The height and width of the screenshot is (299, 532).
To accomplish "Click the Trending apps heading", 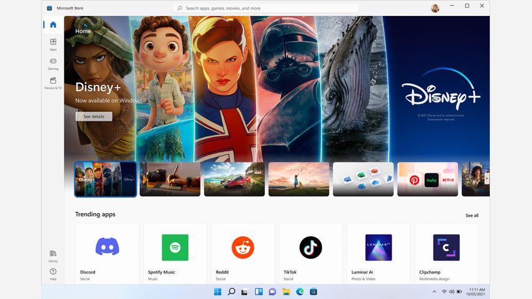I will click(95, 214).
